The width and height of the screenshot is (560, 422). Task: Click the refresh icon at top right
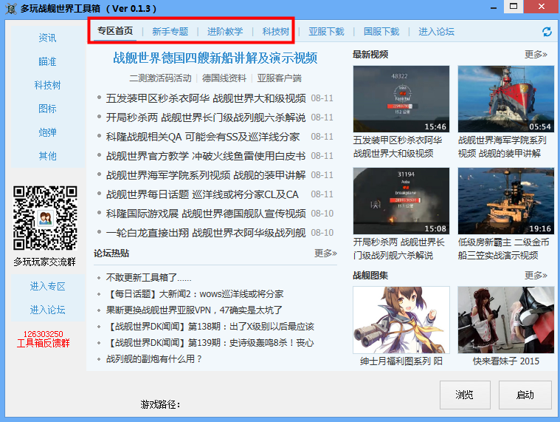point(547,32)
